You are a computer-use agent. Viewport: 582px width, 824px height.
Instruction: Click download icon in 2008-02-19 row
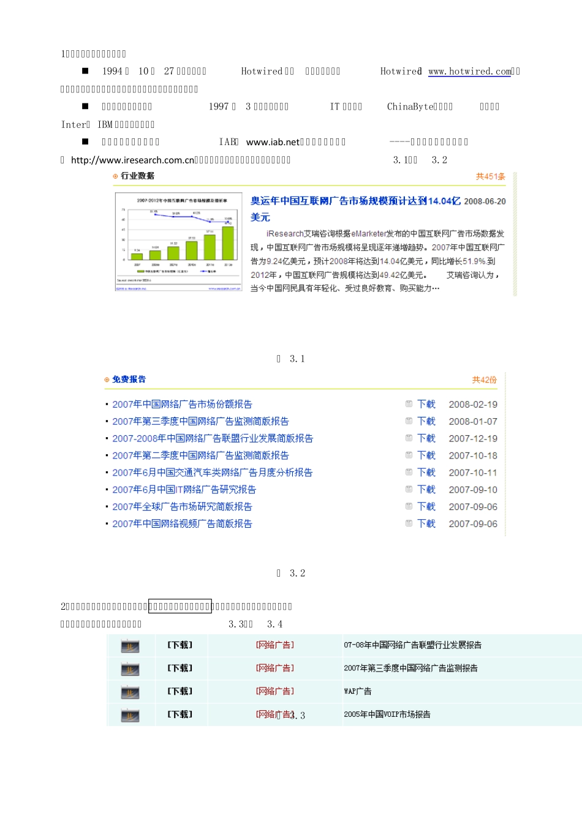[409, 404]
